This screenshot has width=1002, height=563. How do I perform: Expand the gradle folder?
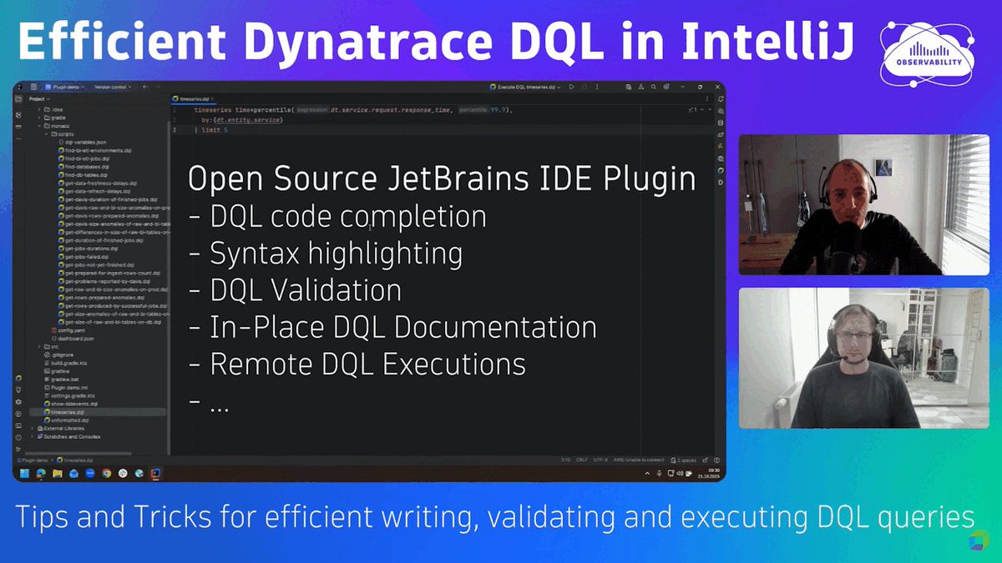click(38, 118)
